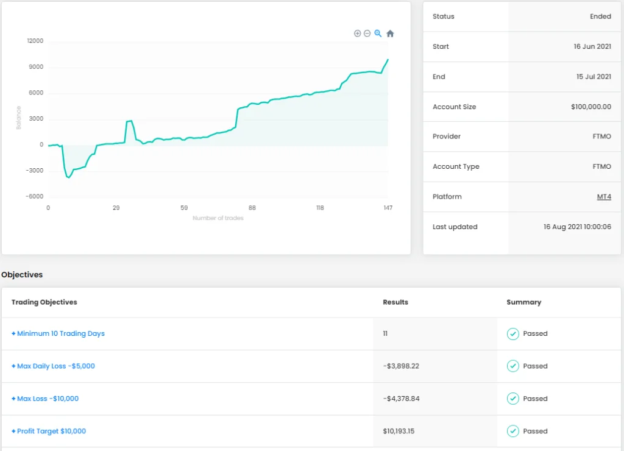The height and width of the screenshot is (451, 624).
Task: Click the Passed checkmark for Minimum Trading Days
Action: pyautogui.click(x=513, y=334)
